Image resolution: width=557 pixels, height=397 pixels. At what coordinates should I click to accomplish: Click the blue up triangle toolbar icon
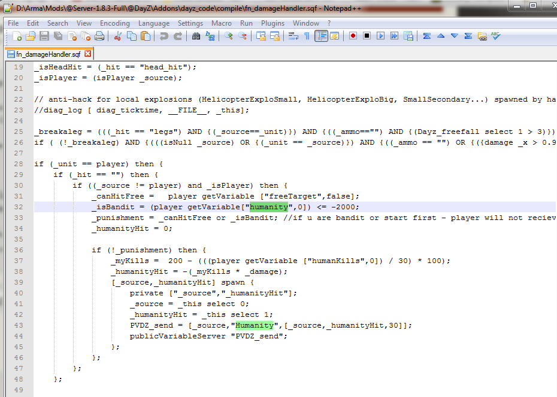coord(440,36)
